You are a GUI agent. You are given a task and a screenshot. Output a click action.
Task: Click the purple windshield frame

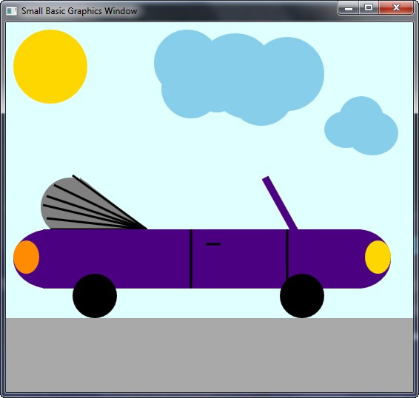tap(280, 203)
